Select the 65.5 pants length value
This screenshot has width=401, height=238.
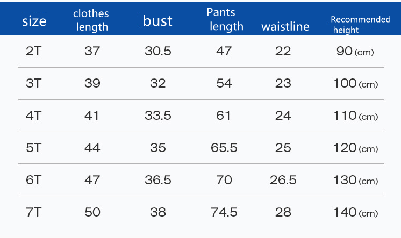pos(224,148)
